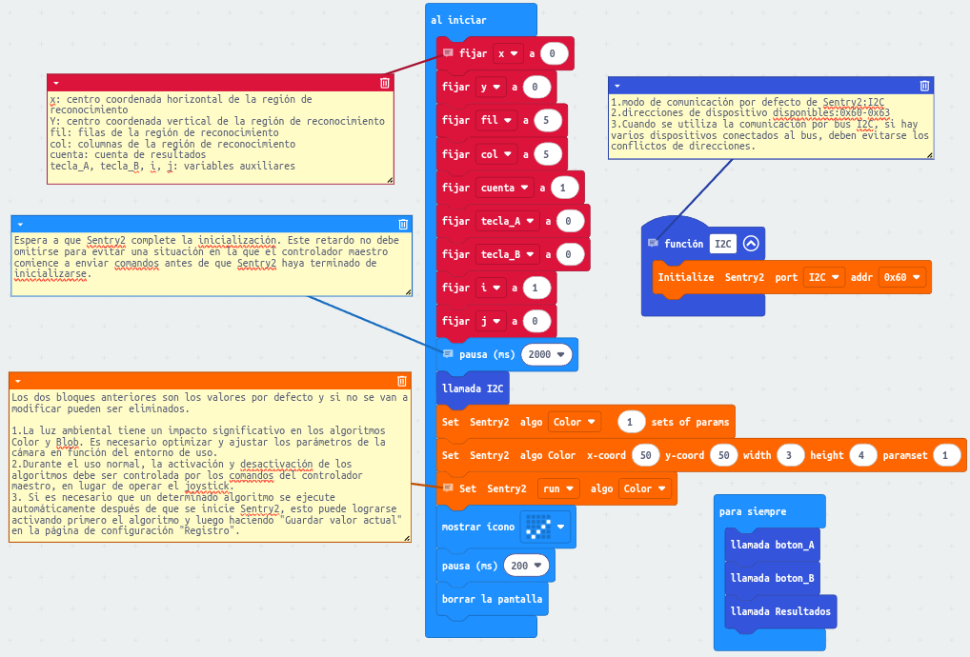The image size is (970, 657).
Task: Delete the dark blue I2C communication comment
Action: (924, 86)
